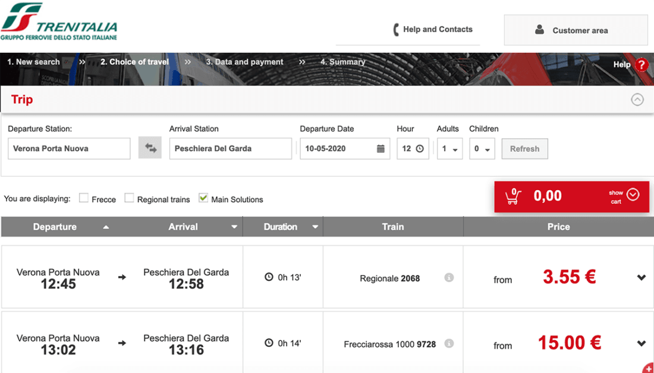Click the 13:16 arrival time

(x=186, y=350)
